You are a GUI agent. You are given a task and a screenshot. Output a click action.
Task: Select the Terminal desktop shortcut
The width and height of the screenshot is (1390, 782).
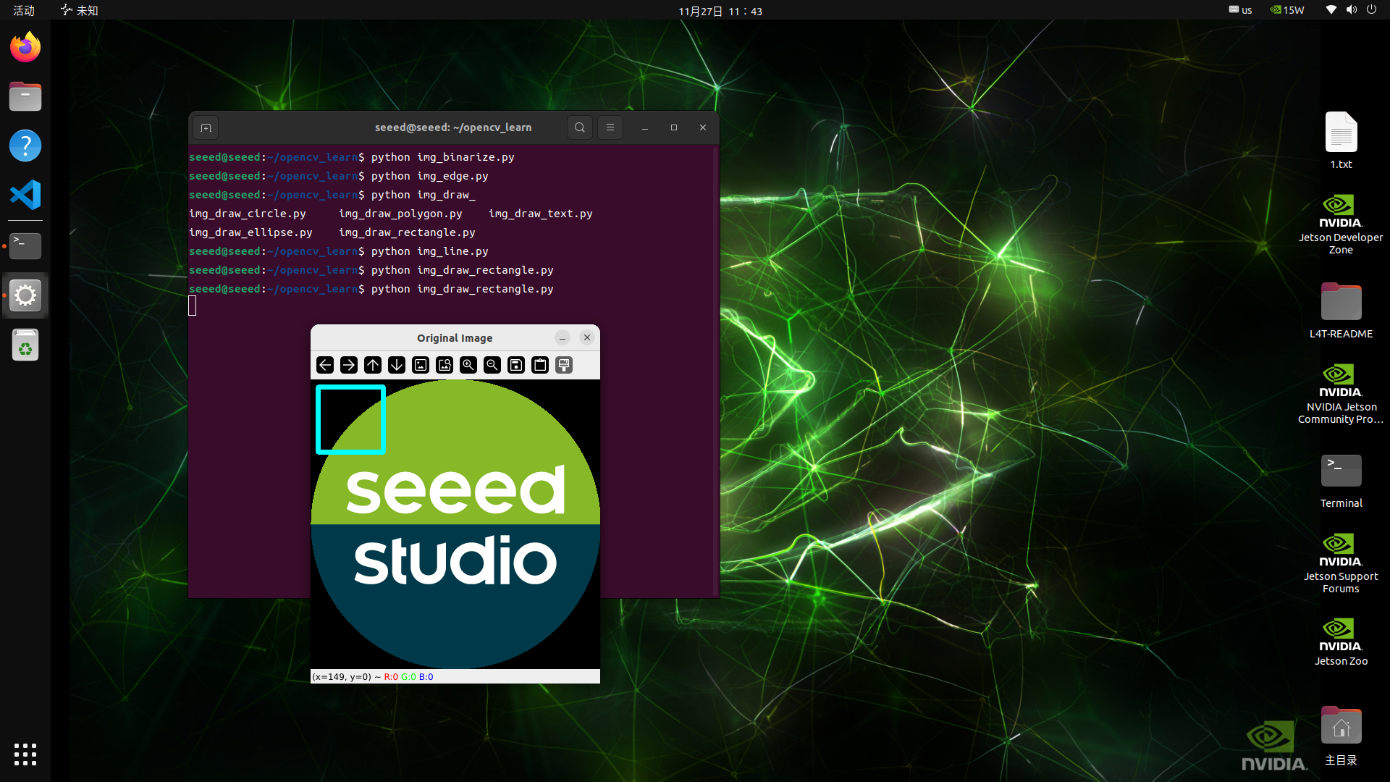1341,481
